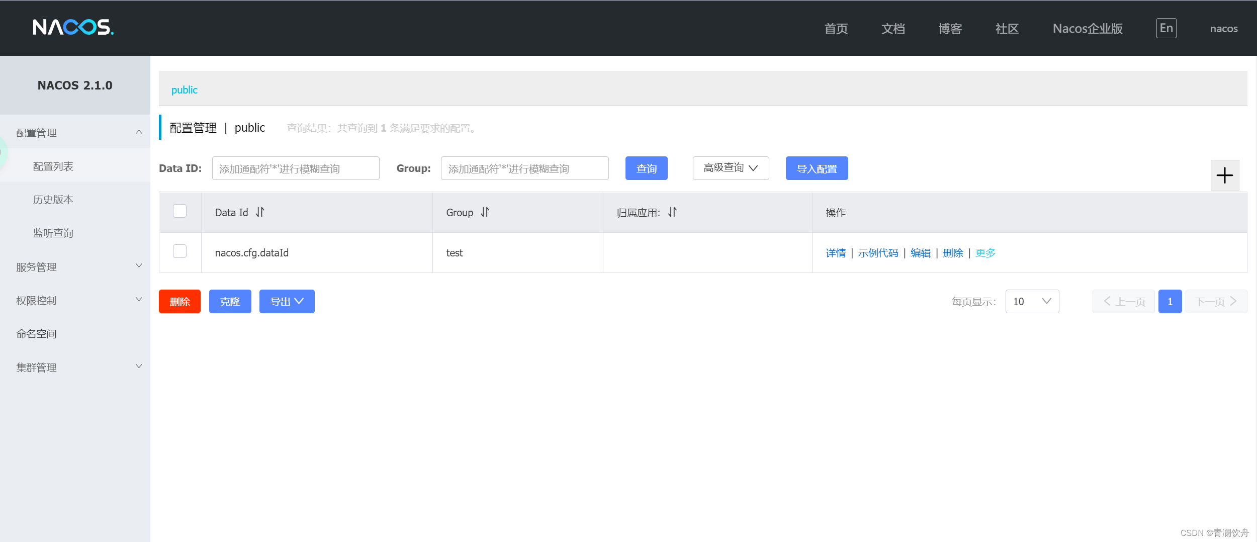Click 编辑 for nacos.cfg.dataId
The width and height of the screenshot is (1257, 542).
(x=921, y=253)
